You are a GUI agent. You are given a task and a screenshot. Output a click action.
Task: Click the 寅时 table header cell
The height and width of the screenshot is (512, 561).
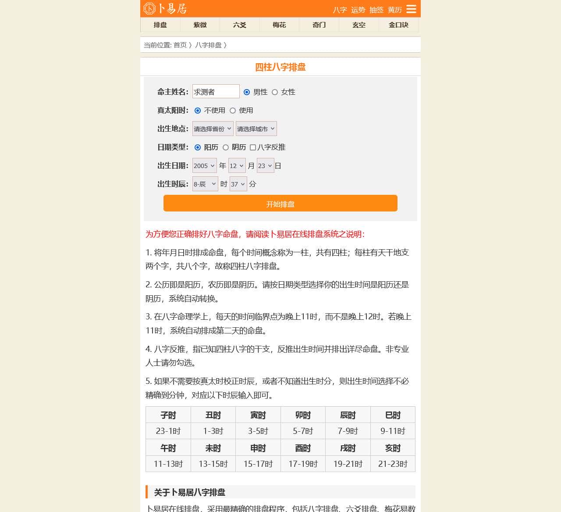pos(258,415)
